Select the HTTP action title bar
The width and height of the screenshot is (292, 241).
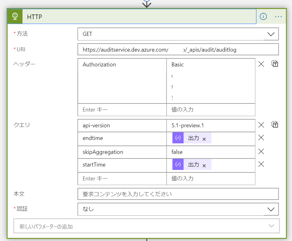[x=132, y=17]
